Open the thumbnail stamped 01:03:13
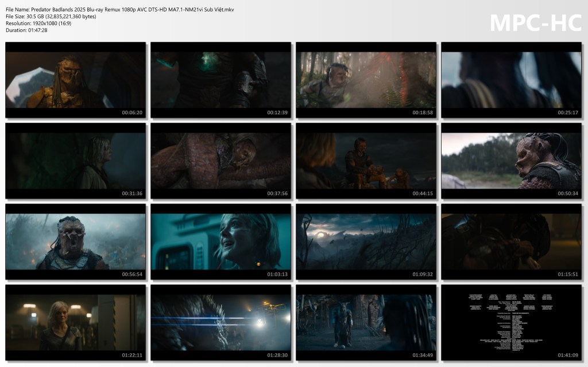588x367 pixels. [221, 241]
